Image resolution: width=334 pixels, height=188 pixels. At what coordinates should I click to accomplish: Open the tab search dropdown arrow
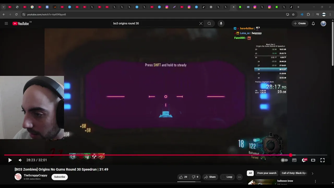click(3, 7)
